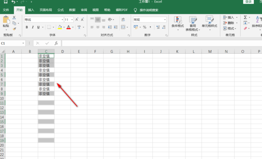Select column D header
The height and width of the screenshot is (159, 262).
pyautogui.click(x=62, y=51)
